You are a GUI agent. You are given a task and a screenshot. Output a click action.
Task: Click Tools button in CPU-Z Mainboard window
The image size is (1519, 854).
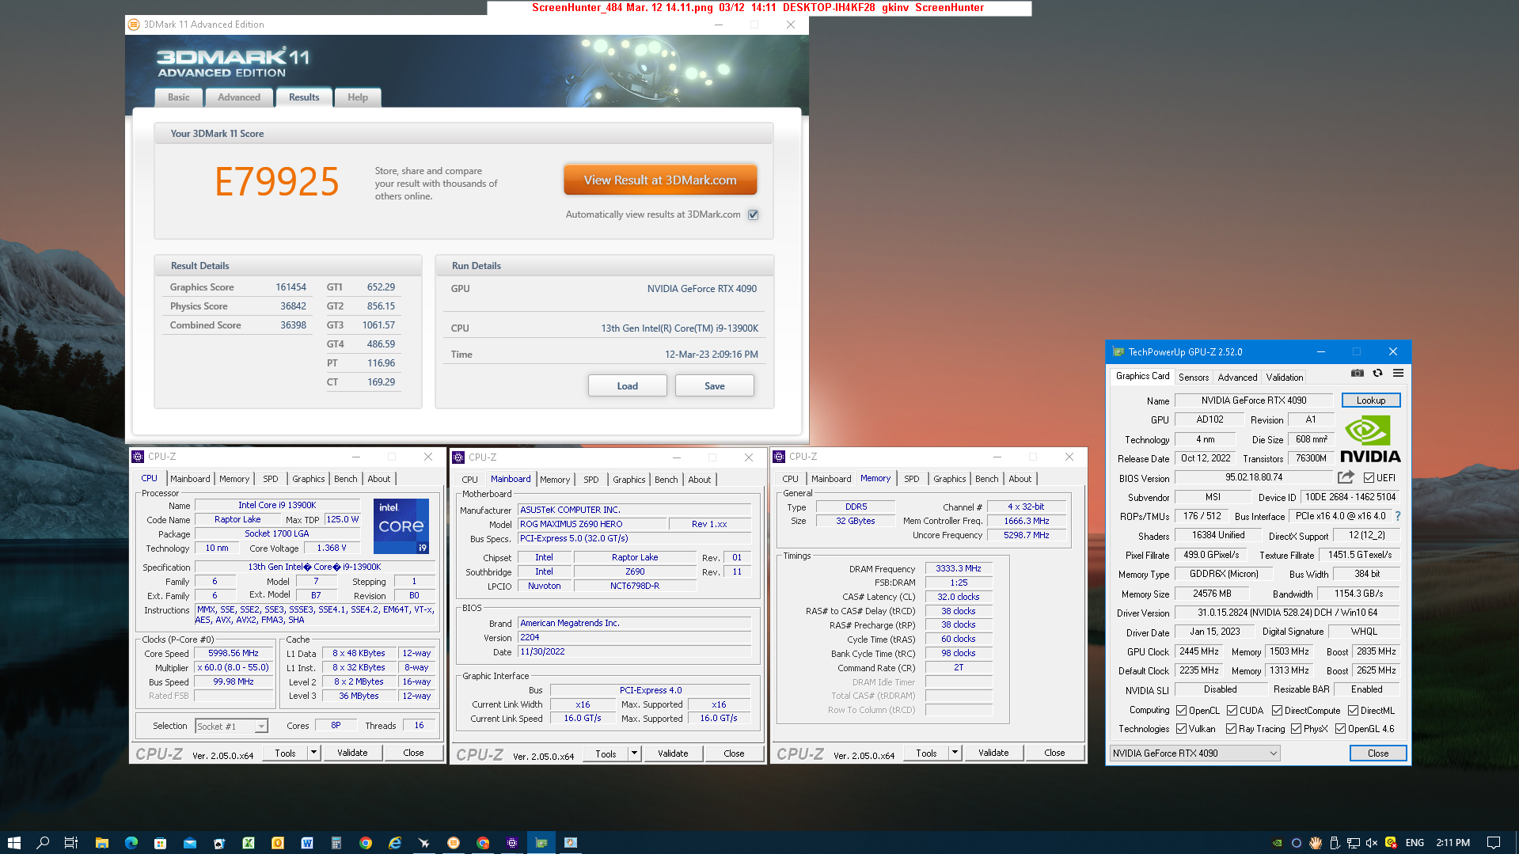pos(606,753)
